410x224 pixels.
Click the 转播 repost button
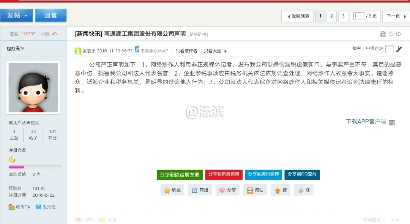[x=200, y=190]
